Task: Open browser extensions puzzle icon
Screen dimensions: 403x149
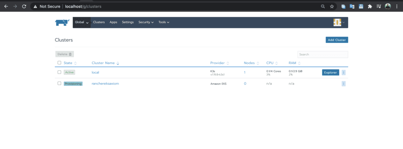Action: [x=370, y=6]
